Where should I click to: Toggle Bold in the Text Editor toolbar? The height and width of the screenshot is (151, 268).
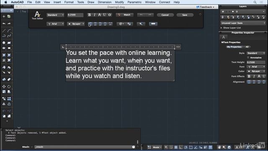click(x=89, y=15)
